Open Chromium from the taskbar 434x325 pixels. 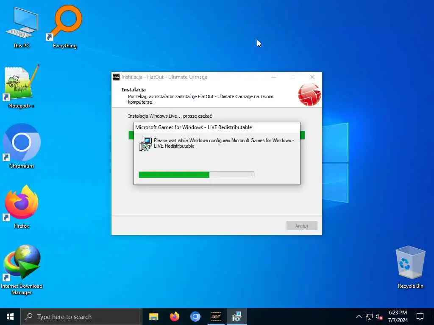(195, 317)
